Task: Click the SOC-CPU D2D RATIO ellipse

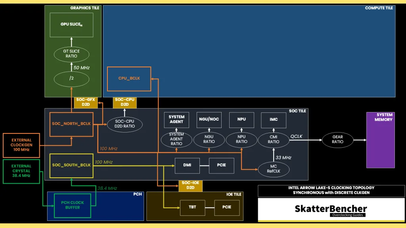Action: pyautogui.click(x=124, y=124)
